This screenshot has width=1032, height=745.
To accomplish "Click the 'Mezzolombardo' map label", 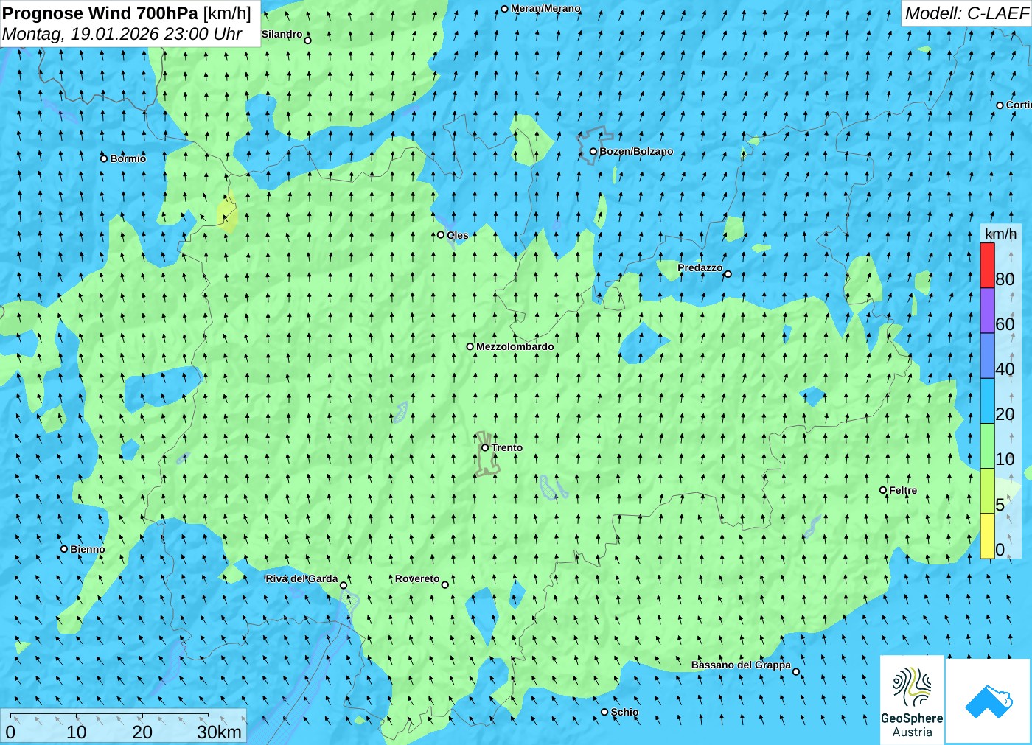I will 515,346.
